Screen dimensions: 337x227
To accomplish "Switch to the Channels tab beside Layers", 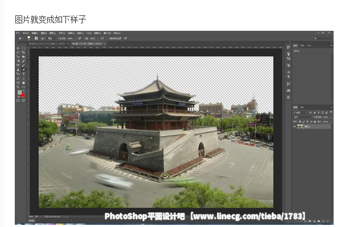I will point(302,107).
